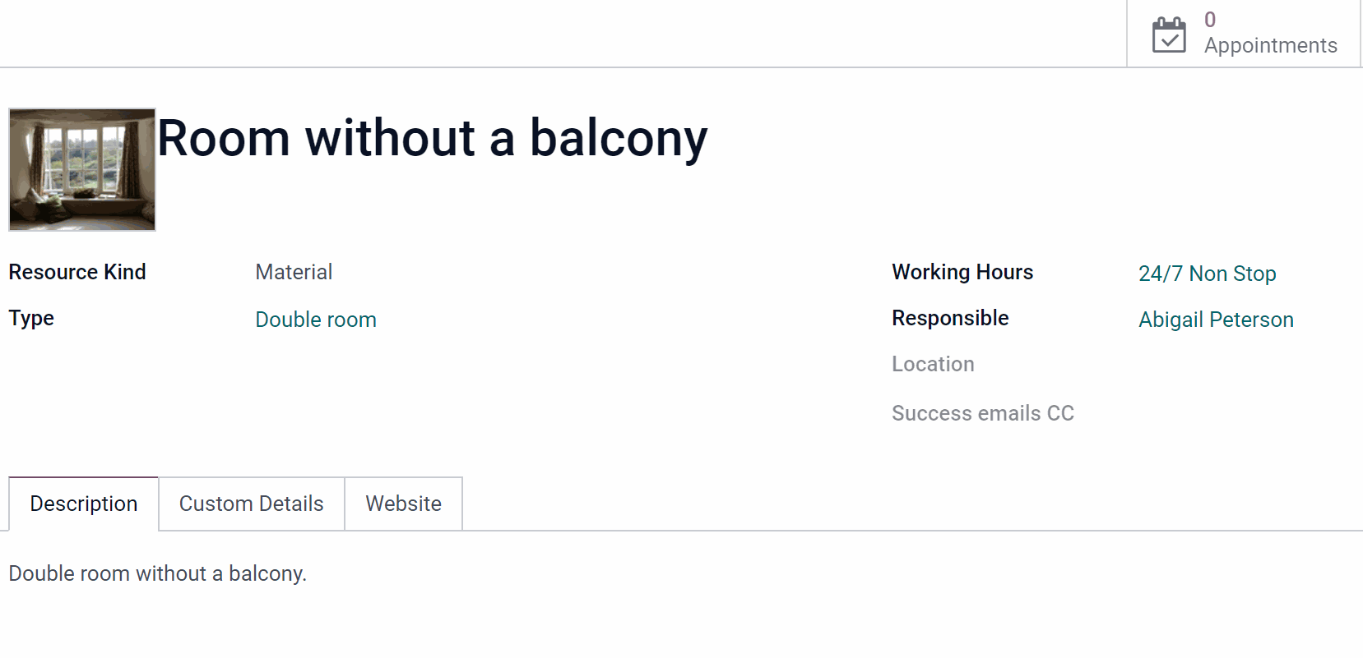
Task: Open the 24/7 Non Stop working hours link
Action: click(1207, 274)
